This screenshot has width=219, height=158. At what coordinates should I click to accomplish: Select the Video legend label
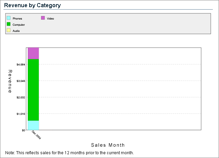click(50, 19)
